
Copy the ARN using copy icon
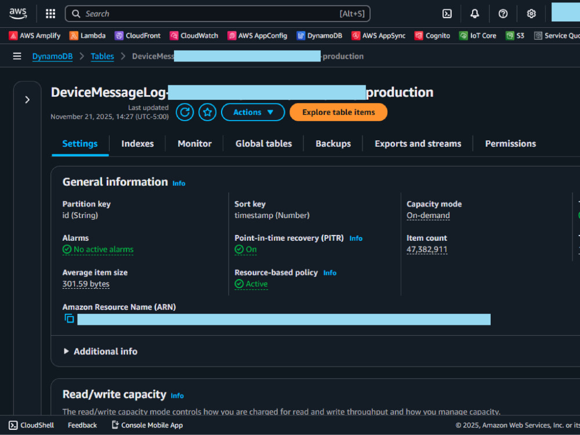tap(69, 318)
